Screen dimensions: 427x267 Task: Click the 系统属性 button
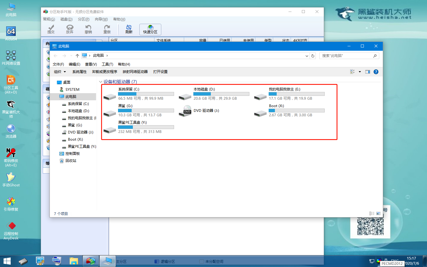click(x=79, y=72)
